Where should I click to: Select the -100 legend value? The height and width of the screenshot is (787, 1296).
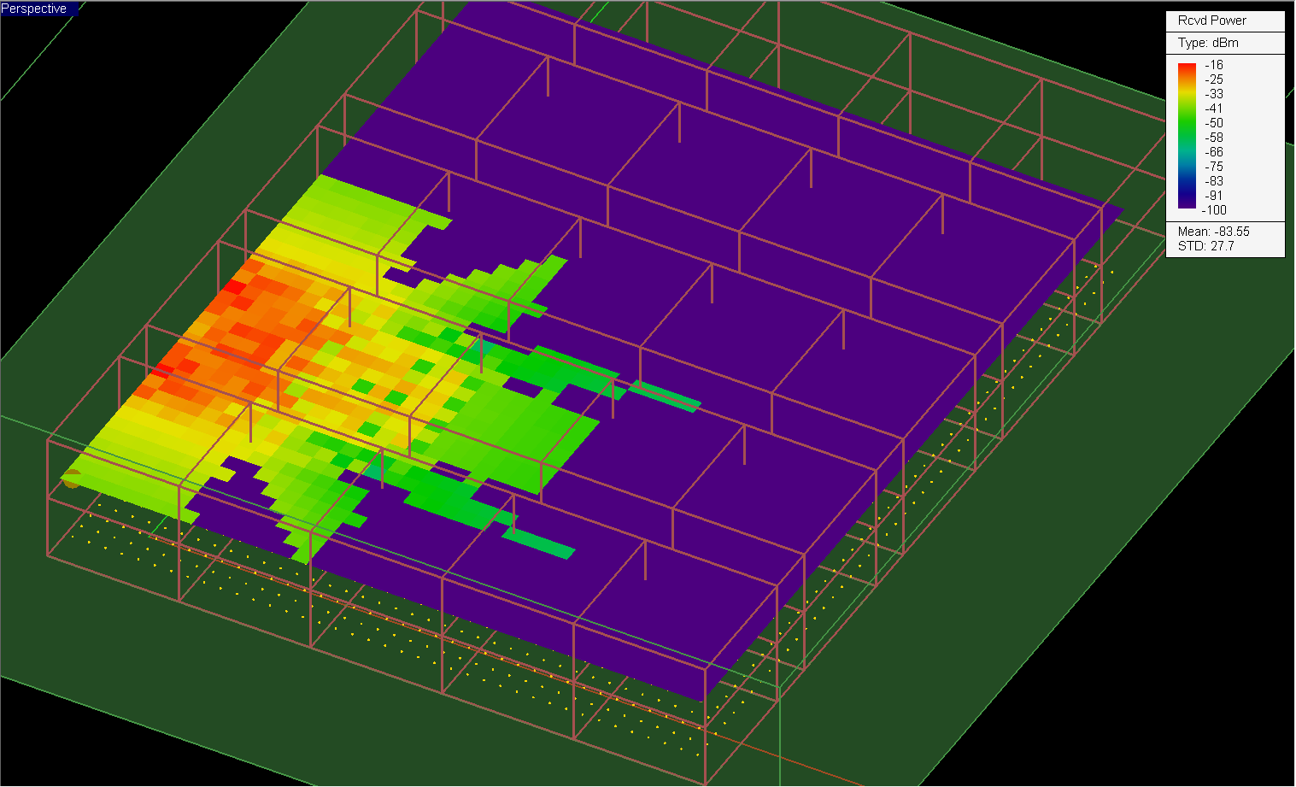click(1214, 210)
